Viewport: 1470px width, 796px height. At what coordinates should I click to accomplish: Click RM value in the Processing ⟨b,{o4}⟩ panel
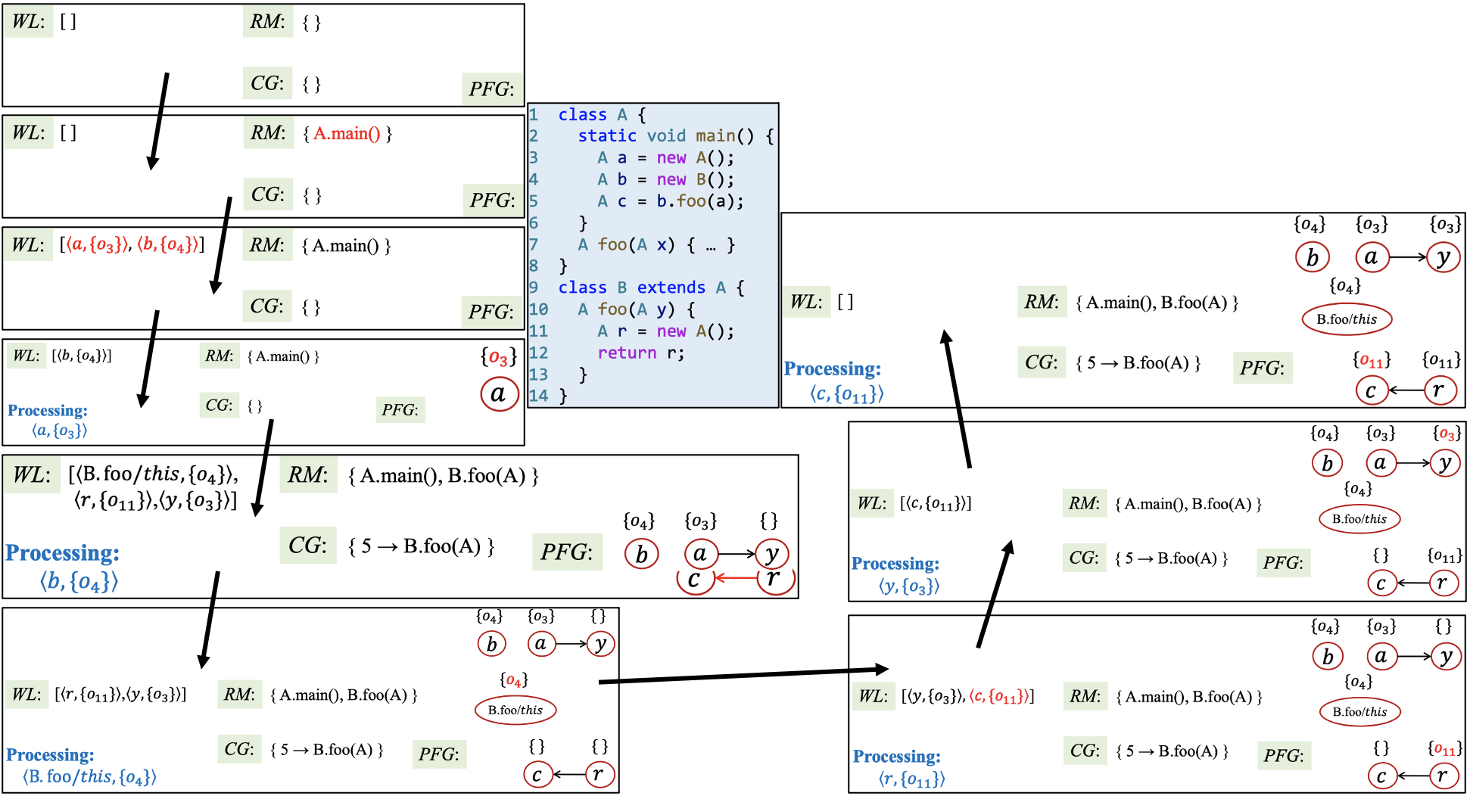[444, 476]
